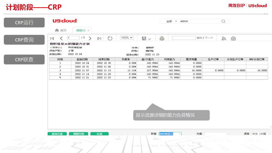This screenshot has height=153, width=272.
Task: Click the page number input field
Action: tap(73, 38)
